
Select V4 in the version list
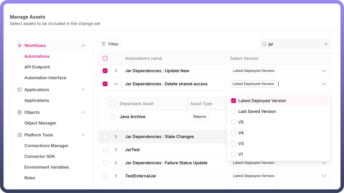pyautogui.click(x=233, y=133)
